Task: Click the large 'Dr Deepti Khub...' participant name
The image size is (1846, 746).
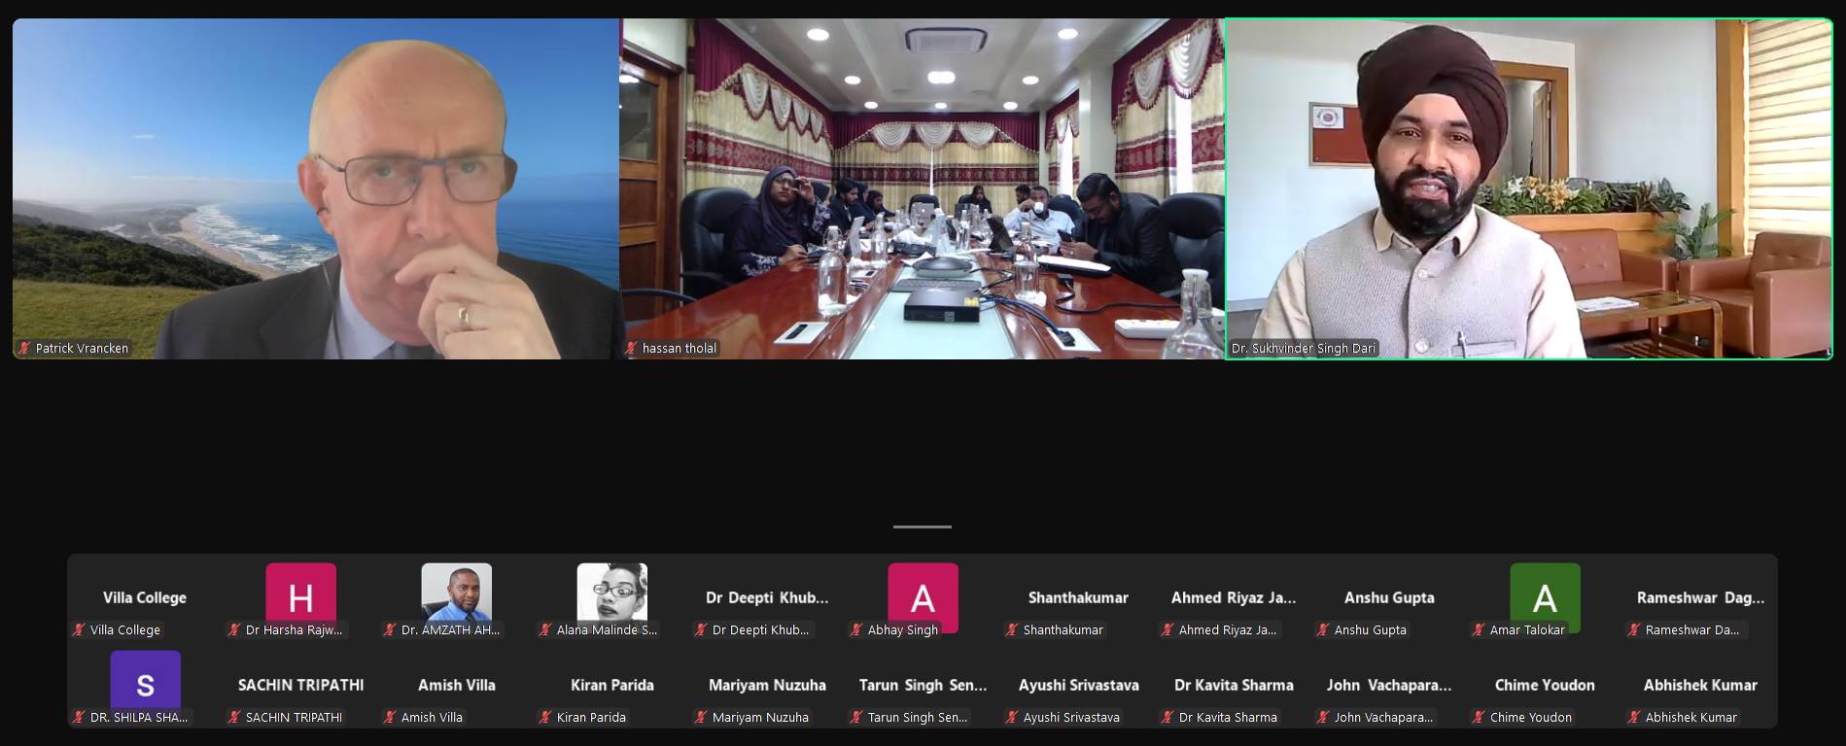Action: [x=767, y=597]
